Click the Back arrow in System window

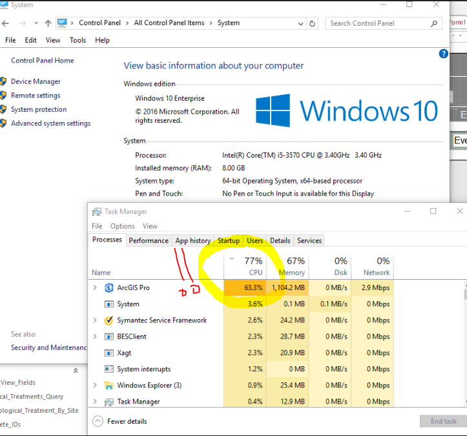coord(5,23)
